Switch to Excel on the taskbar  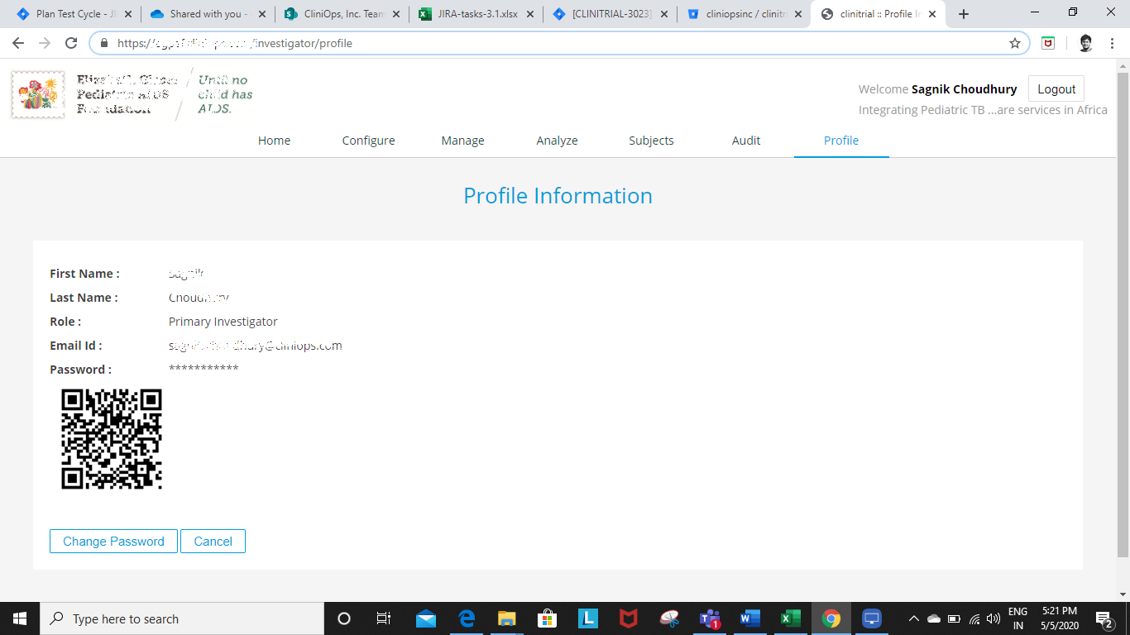[x=791, y=618]
